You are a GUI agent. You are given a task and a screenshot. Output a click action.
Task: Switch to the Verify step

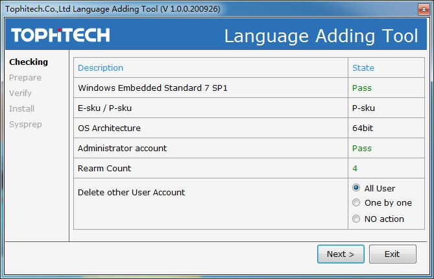[x=20, y=93]
